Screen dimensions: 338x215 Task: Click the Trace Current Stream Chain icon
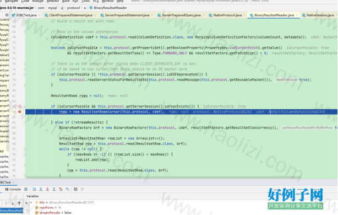[x=82, y=189]
